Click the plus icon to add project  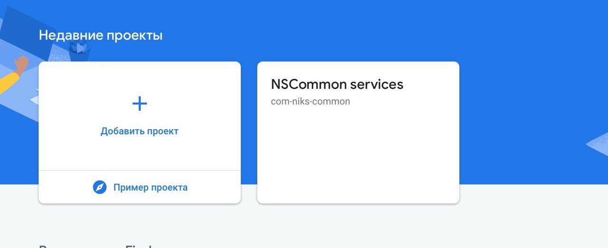139,104
